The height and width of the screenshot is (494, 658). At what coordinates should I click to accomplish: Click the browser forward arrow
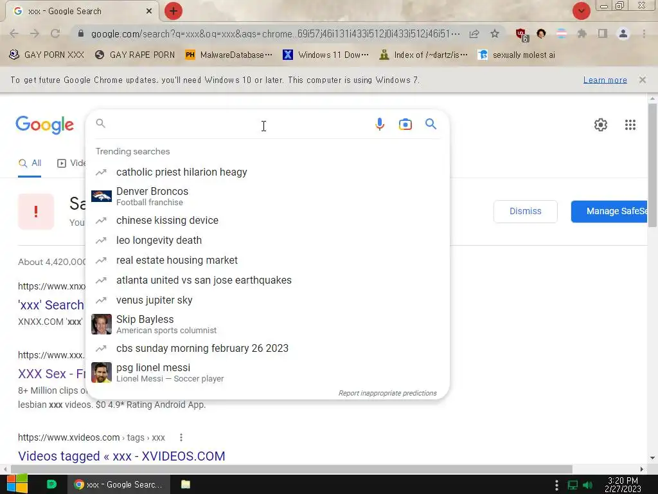35,33
